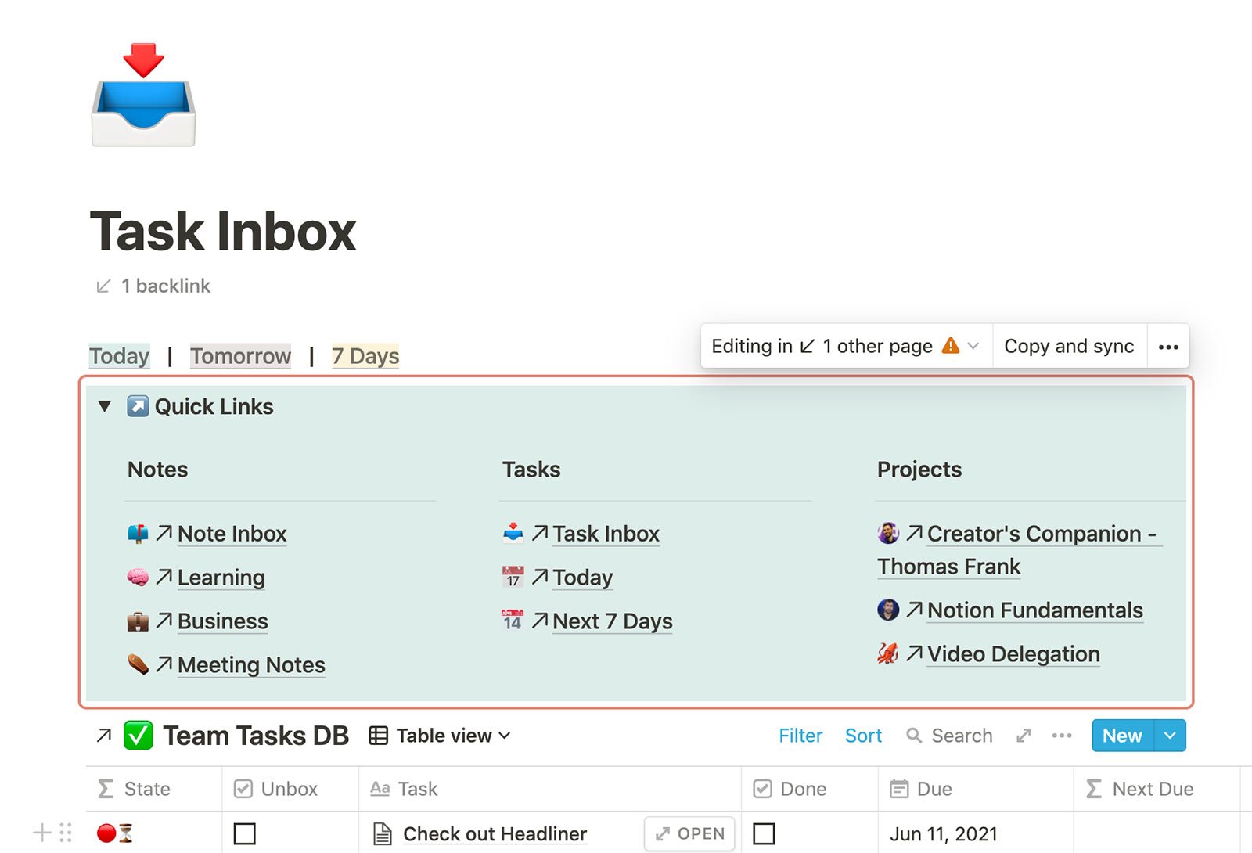Open the synced block three-dot menu
The width and height of the screenshot is (1252, 853).
pos(1167,347)
